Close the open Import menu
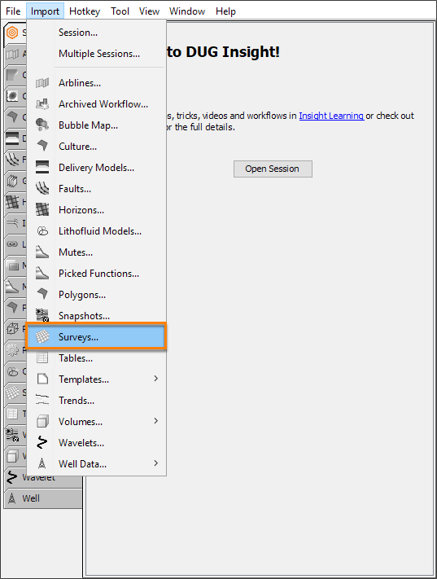The height and width of the screenshot is (579, 437). pos(45,11)
